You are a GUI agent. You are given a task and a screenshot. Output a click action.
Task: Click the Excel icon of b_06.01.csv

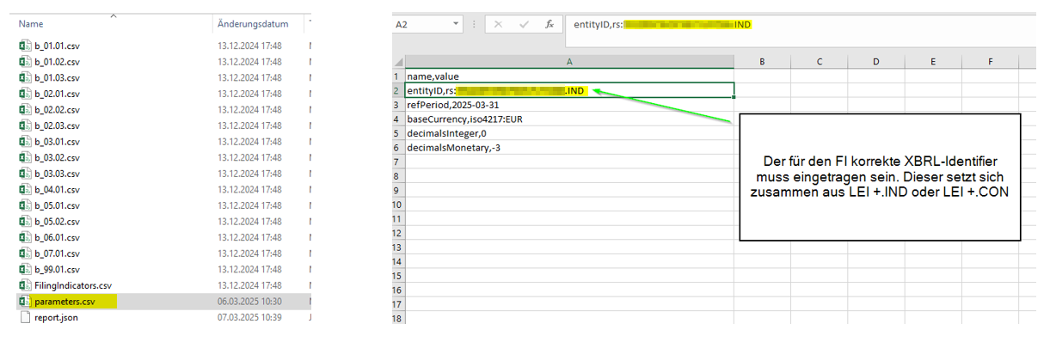point(25,237)
